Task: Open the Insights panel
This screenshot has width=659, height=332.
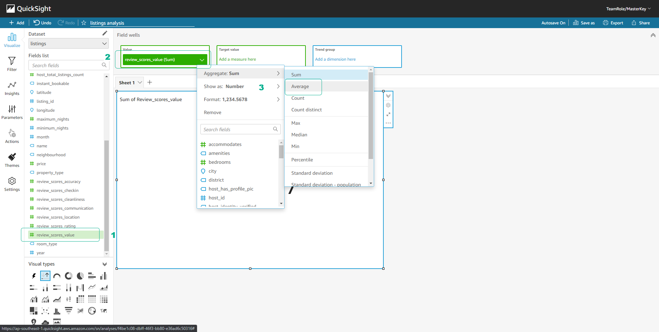Action: pyautogui.click(x=12, y=88)
